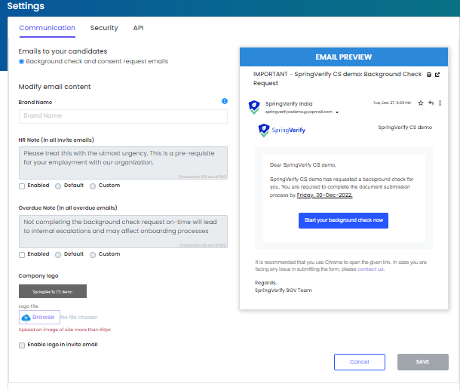Click the email subject 'IMPORTANT - SpringVerify CS demo'
Screen dimensions: 460x390
coord(337,78)
